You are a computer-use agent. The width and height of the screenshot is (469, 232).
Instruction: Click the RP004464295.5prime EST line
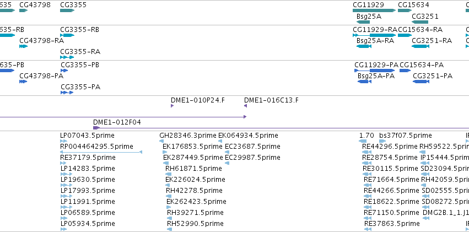click(x=101, y=152)
